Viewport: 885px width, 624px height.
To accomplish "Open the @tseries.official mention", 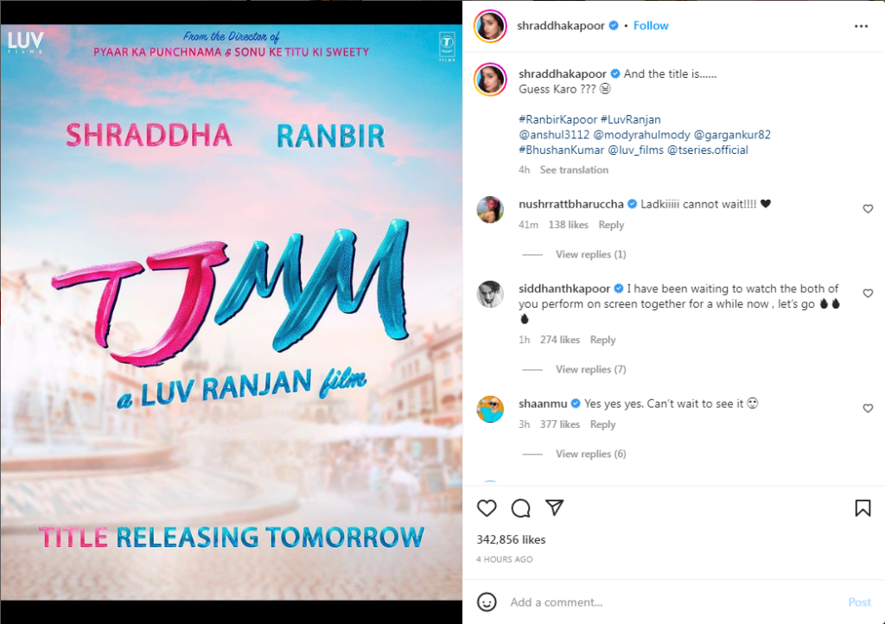I will point(708,150).
